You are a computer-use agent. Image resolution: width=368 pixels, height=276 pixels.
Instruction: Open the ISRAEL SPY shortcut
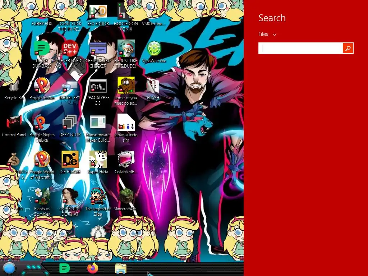point(70,87)
